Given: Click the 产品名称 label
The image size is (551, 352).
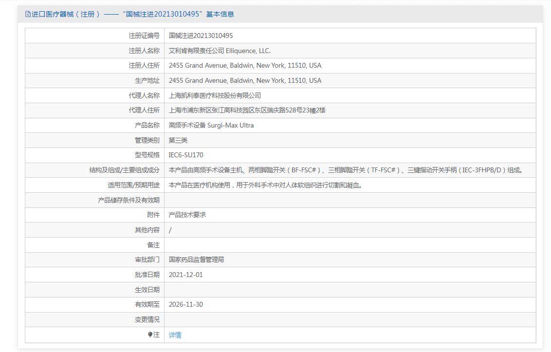Looking at the screenshot, I should point(147,125).
